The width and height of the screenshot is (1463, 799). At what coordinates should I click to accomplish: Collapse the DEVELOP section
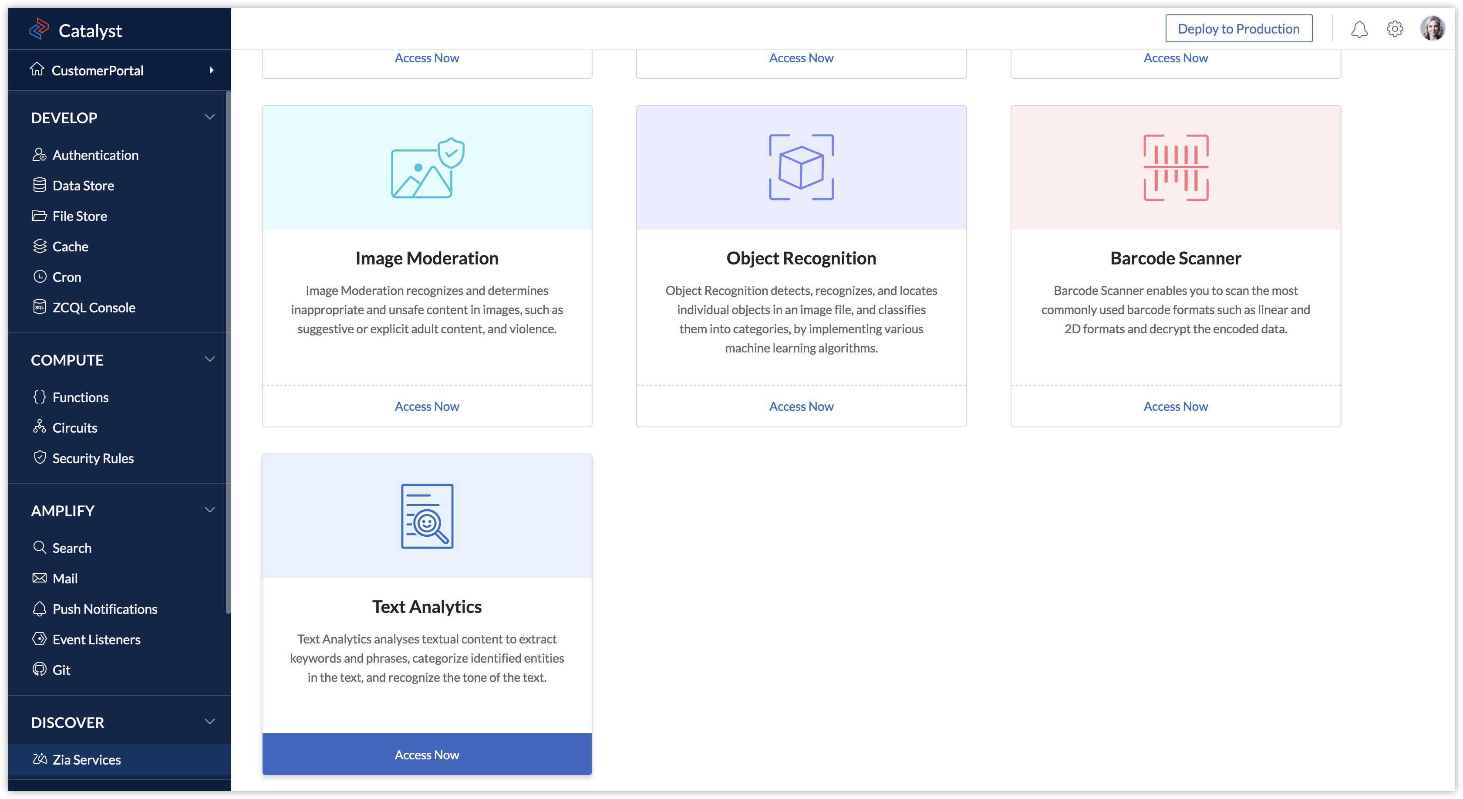[209, 117]
